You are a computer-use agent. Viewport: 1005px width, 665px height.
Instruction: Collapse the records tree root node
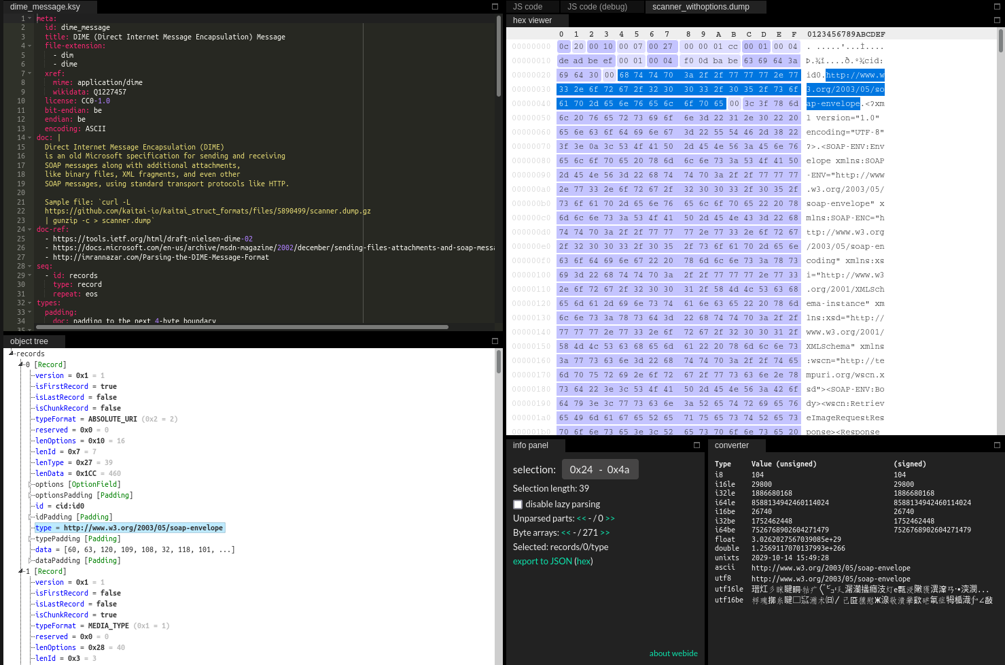coord(12,353)
